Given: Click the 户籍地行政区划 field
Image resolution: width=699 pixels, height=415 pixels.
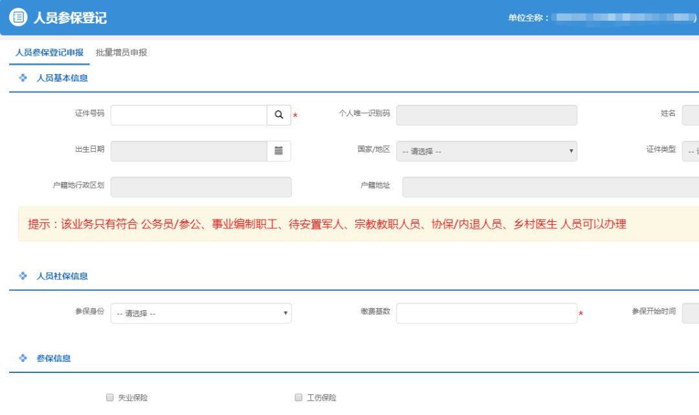Looking at the screenshot, I should coord(201,187).
